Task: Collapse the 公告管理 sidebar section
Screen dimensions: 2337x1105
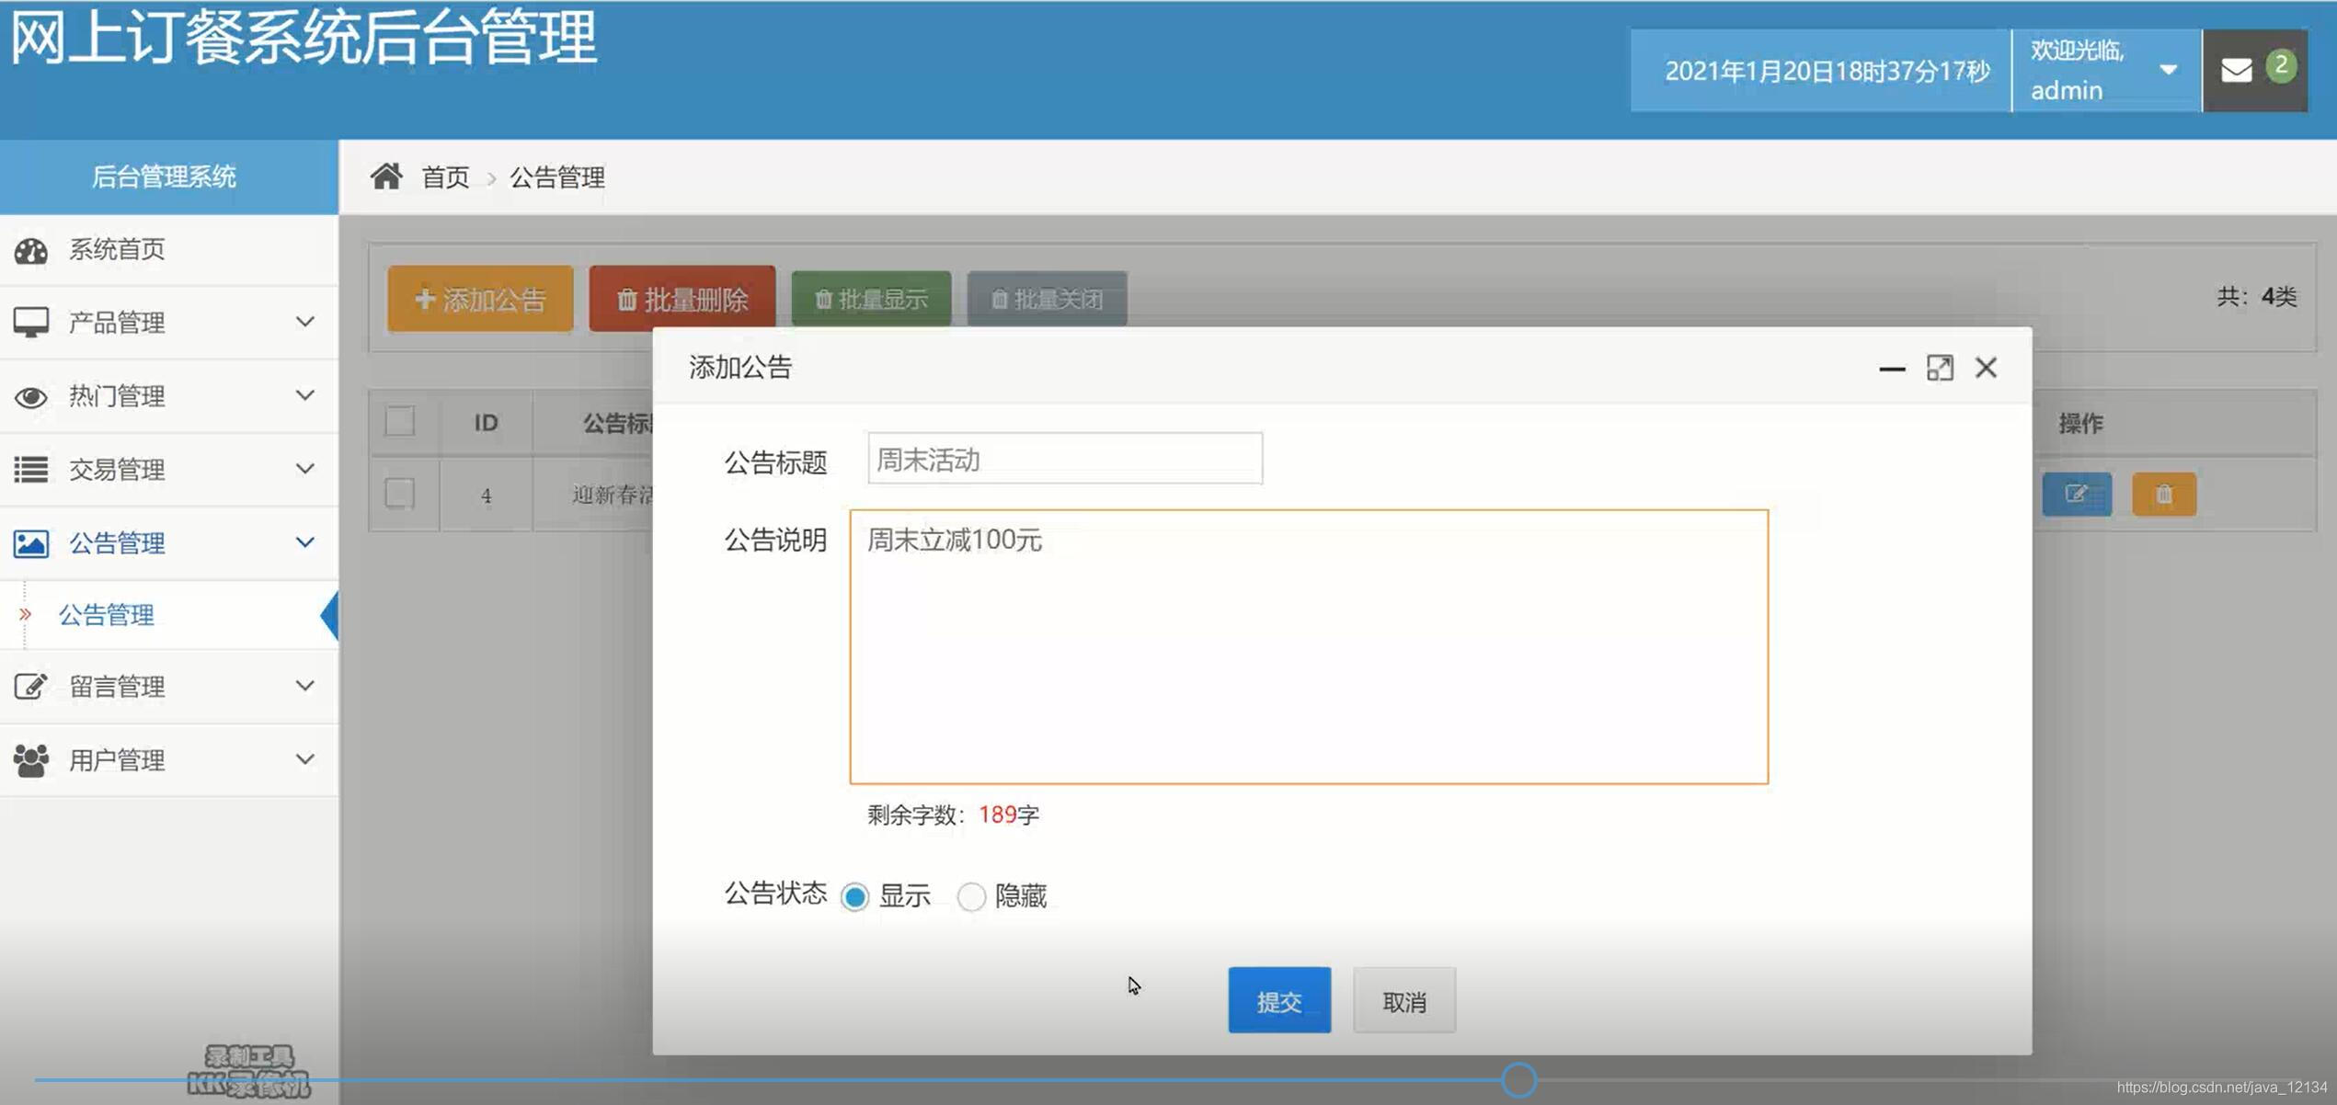Action: 304,542
